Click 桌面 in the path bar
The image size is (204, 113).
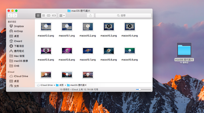[60, 85]
